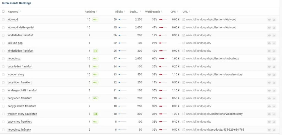Click the NEU badge in the kidwood row
The height and width of the screenshot is (135, 282).
click(x=95, y=20)
